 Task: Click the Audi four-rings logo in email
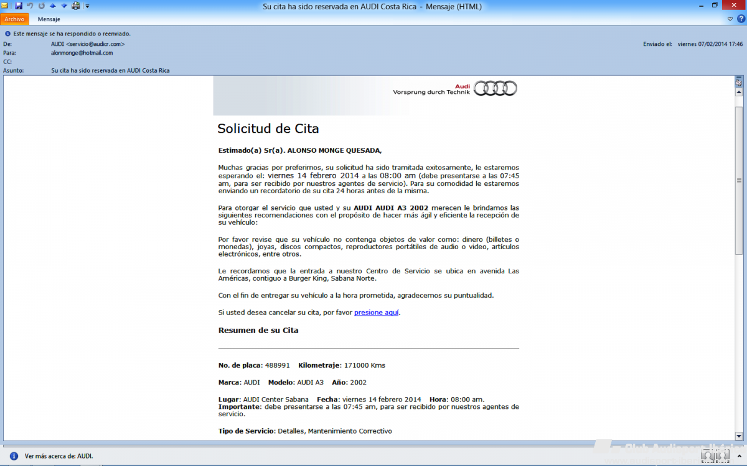(x=496, y=88)
